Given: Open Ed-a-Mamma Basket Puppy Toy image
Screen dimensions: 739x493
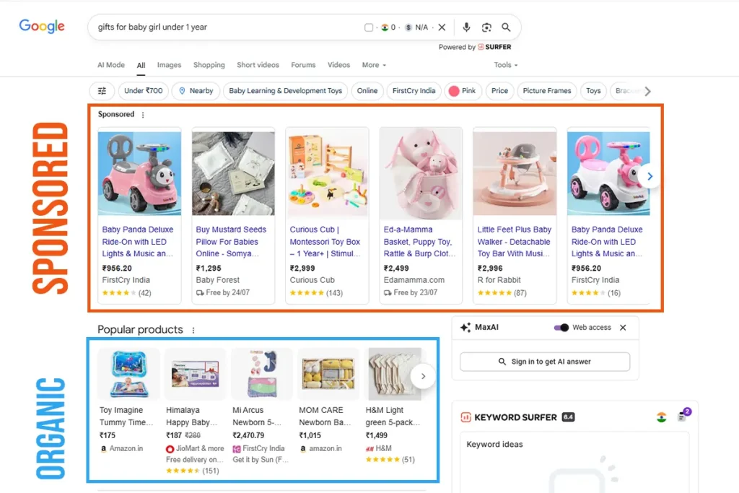Looking at the screenshot, I should [x=421, y=173].
